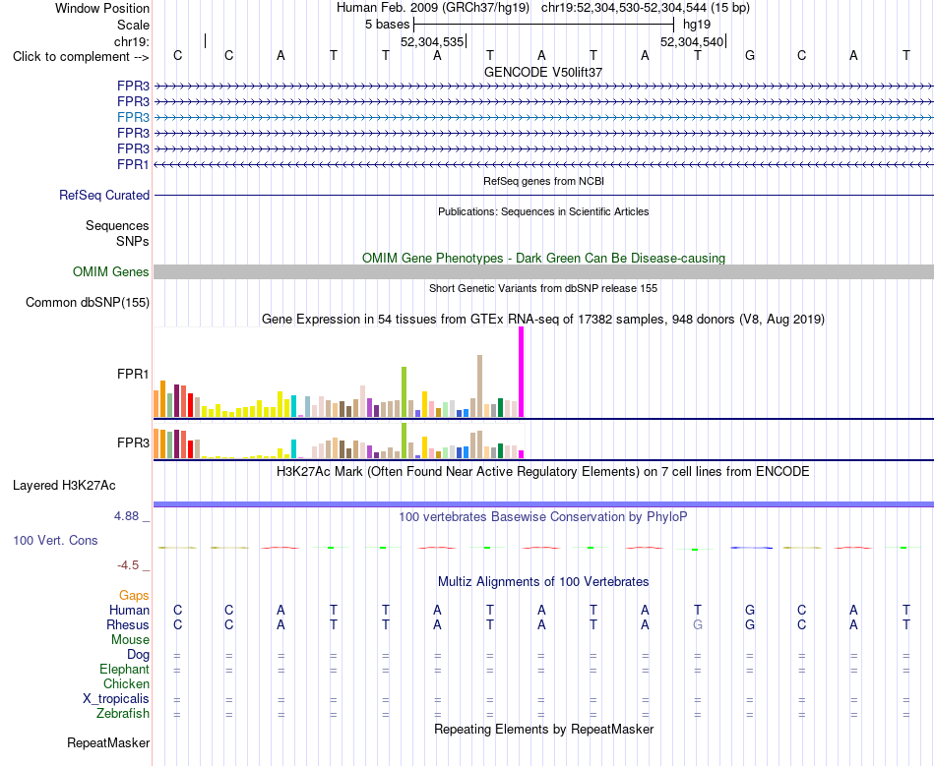Select the Mouse species label
The image size is (935, 766).
click(130, 640)
